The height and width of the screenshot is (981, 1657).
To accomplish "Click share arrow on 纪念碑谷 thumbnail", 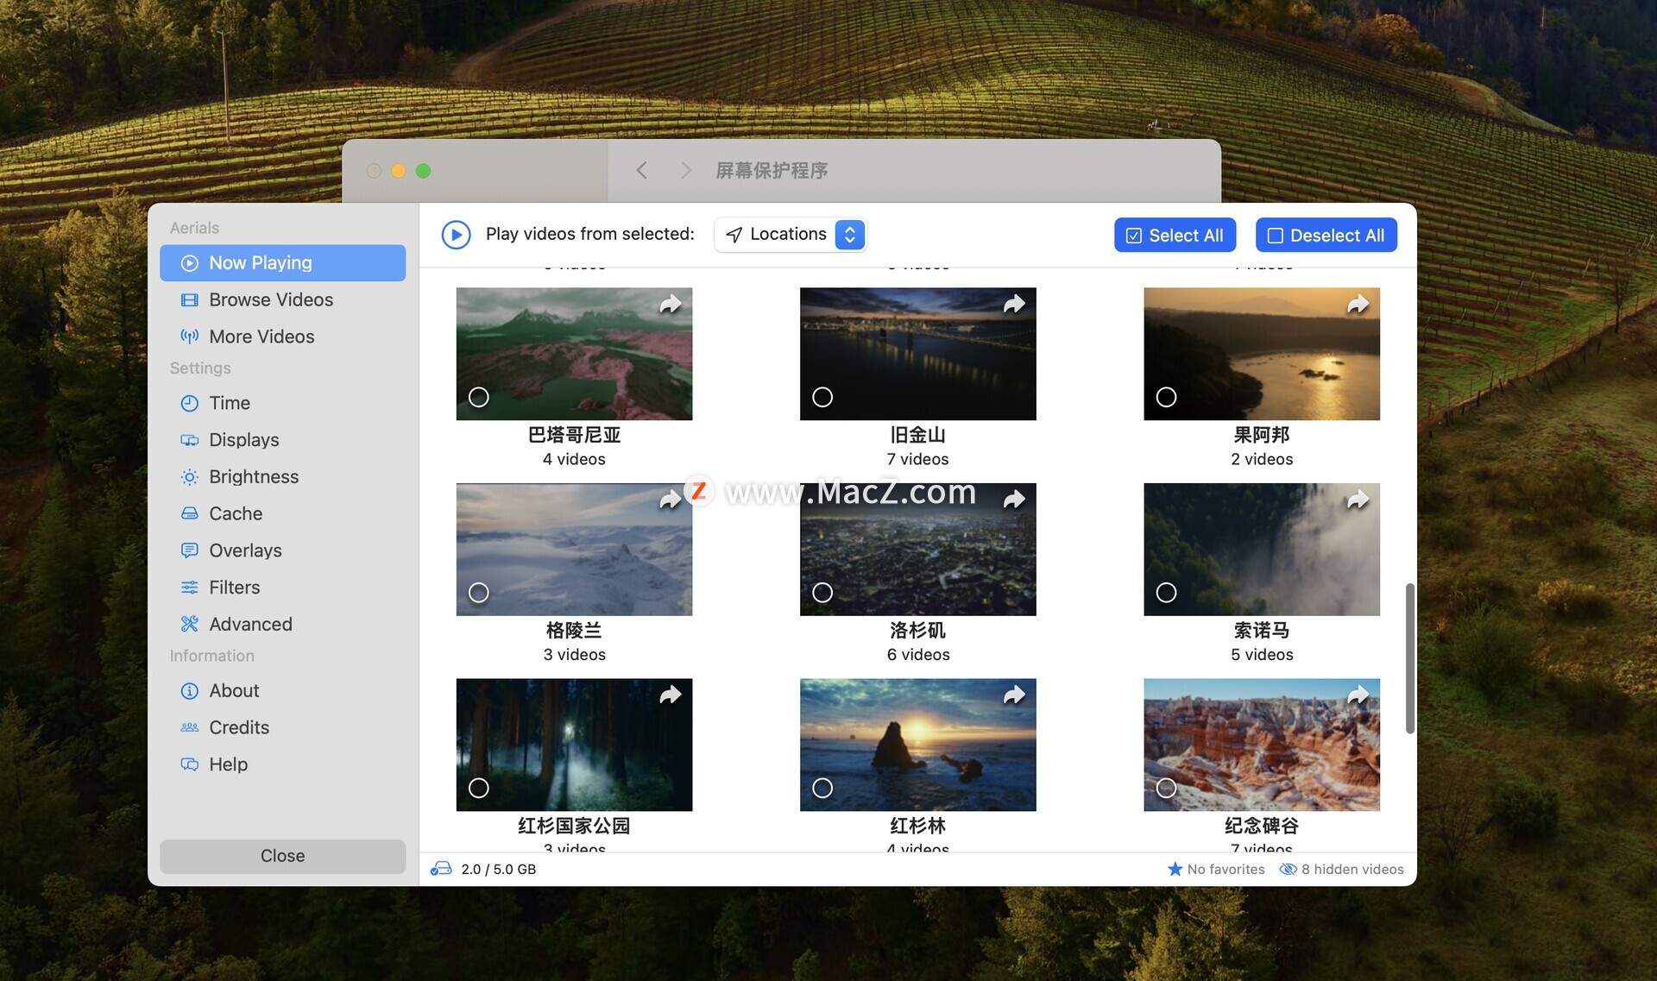I will coord(1358,695).
